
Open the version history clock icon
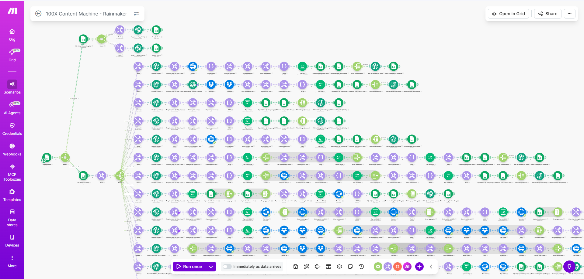click(x=361, y=267)
